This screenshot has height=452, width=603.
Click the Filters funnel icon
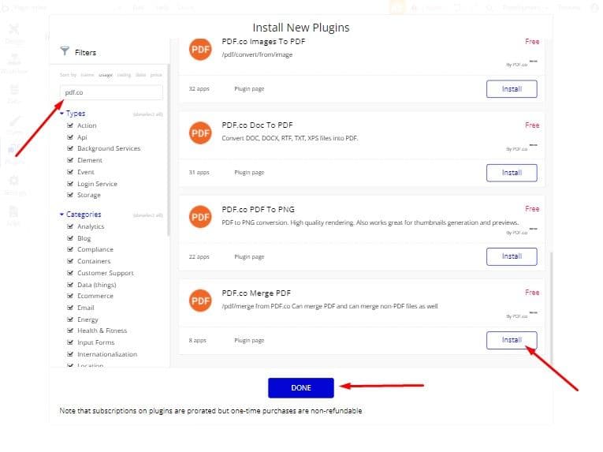[65, 52]
